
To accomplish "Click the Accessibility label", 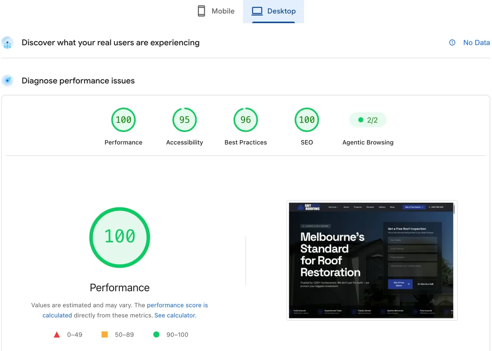I will (x=184, y=143).
